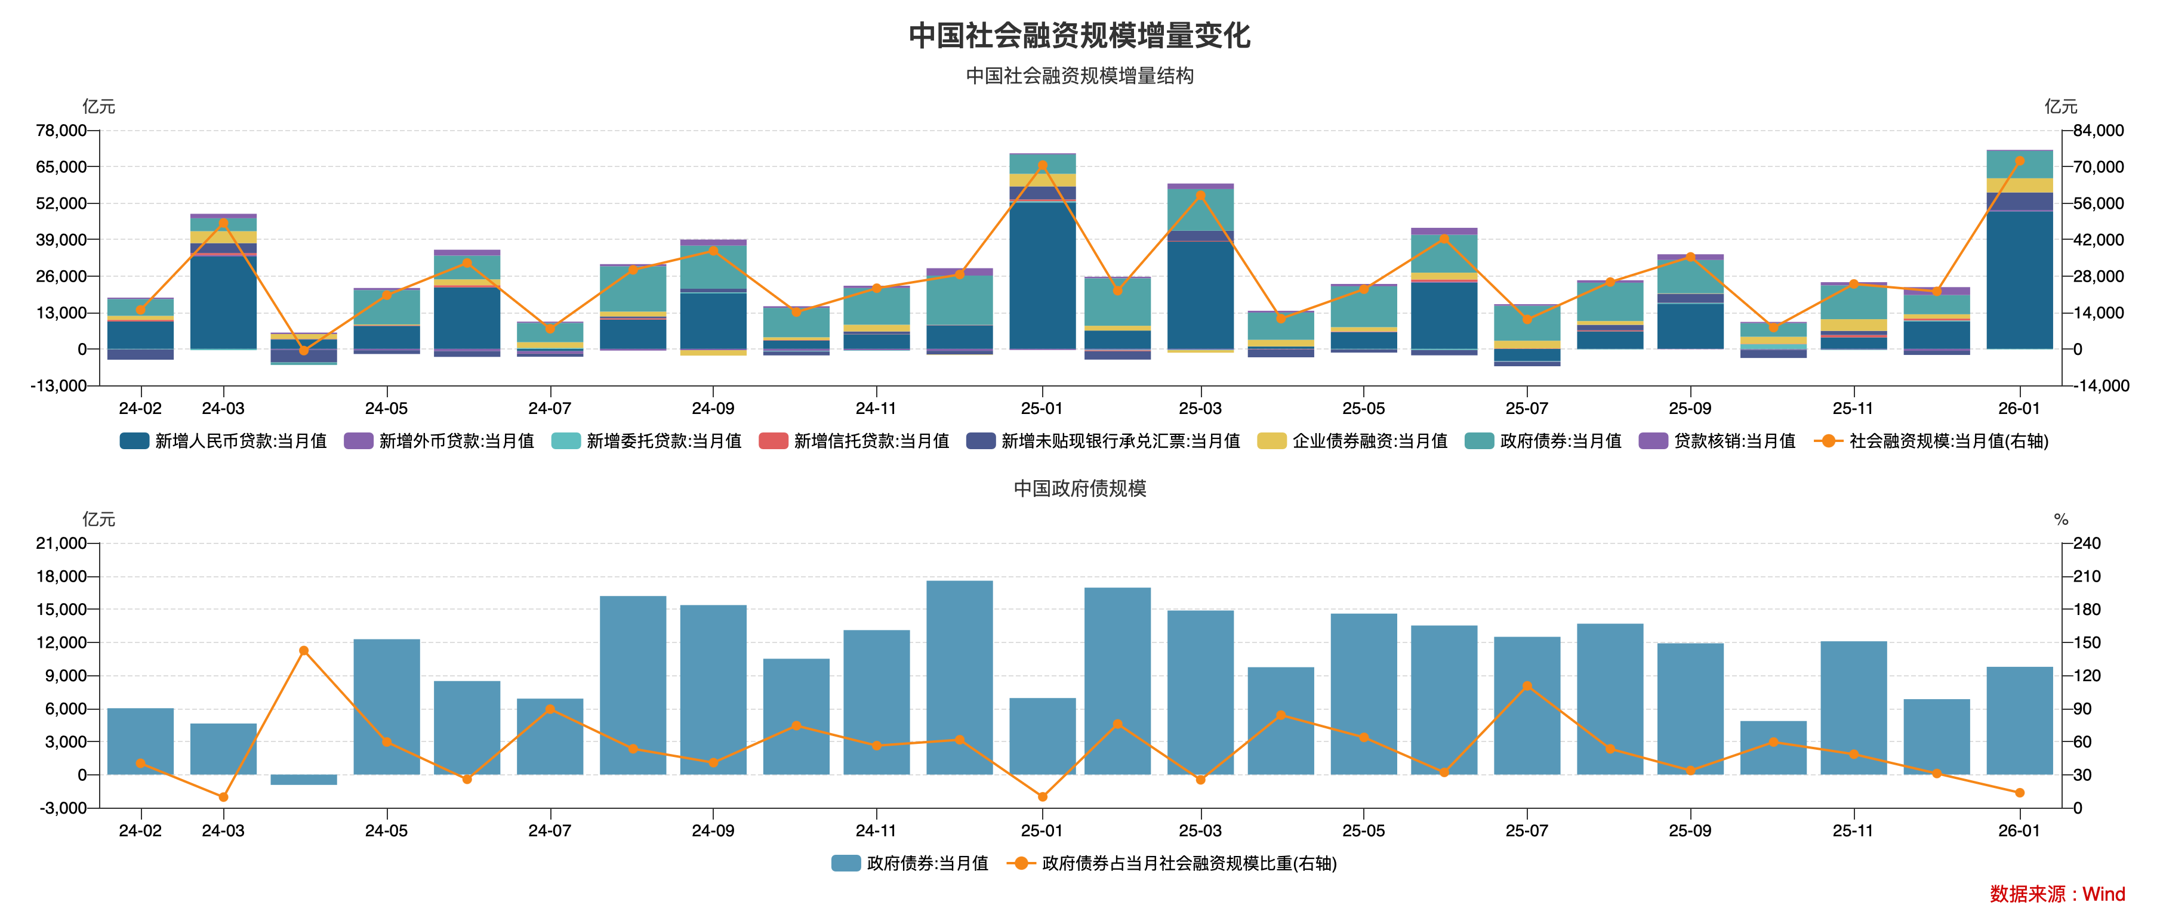Image resolution: width=2160 pixels, height=921 pixels.
Task: Click 25-01 stacked bar in top chart
Action: tap(1042, 277)
